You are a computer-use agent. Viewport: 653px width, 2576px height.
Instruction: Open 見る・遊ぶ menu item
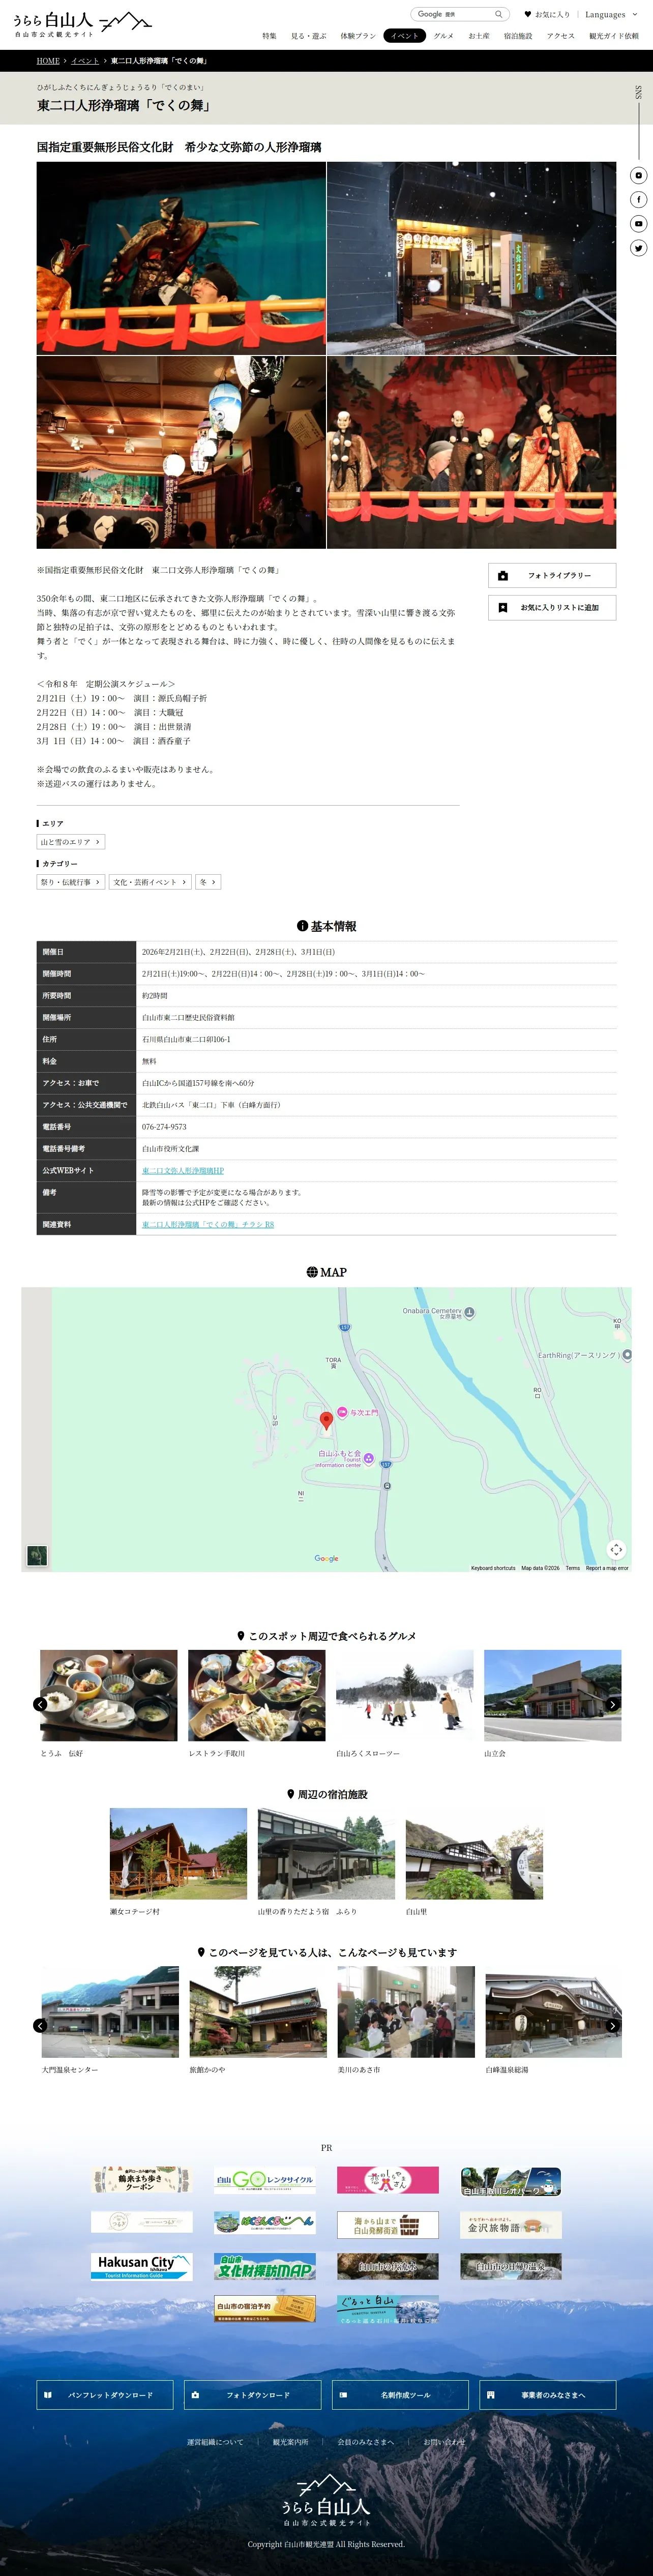(308, 36)
